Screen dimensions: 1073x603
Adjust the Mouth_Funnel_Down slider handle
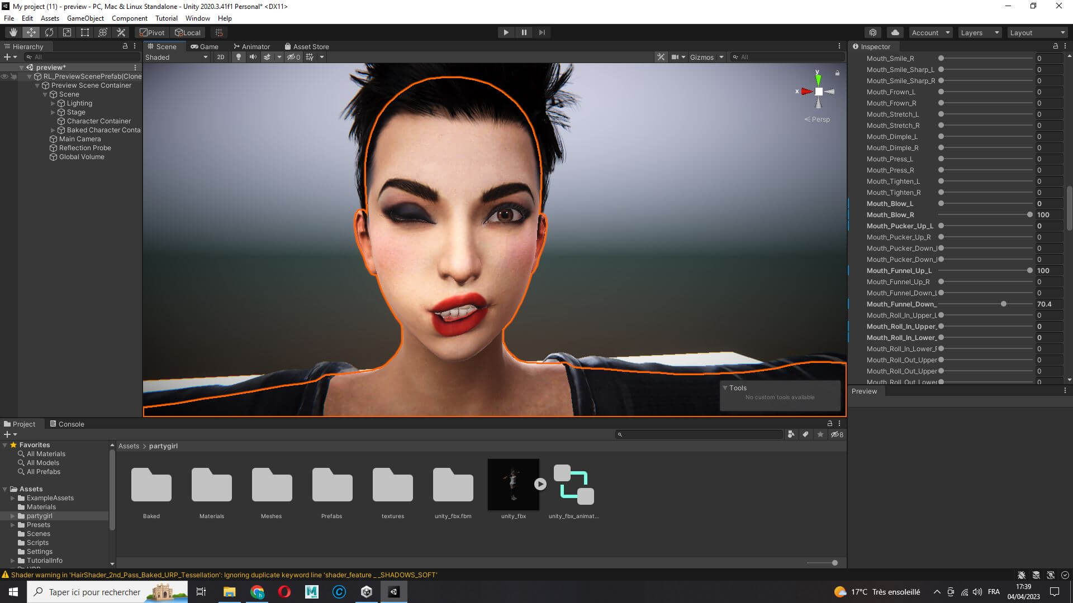(x=1004, y=304)
